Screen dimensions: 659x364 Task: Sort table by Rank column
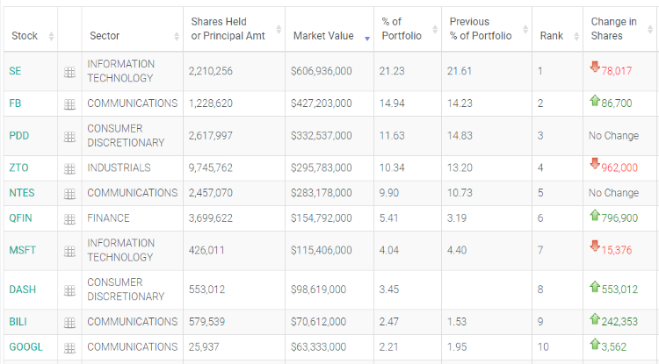tap(557, 29)
